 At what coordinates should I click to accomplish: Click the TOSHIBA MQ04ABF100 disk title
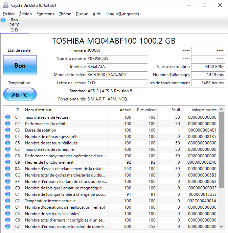[x=114, y=41]
